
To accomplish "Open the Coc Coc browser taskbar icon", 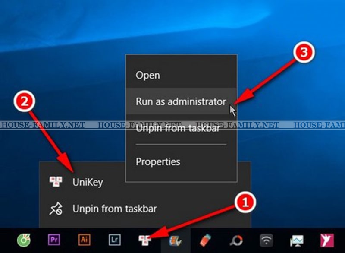I will (24, 240).
